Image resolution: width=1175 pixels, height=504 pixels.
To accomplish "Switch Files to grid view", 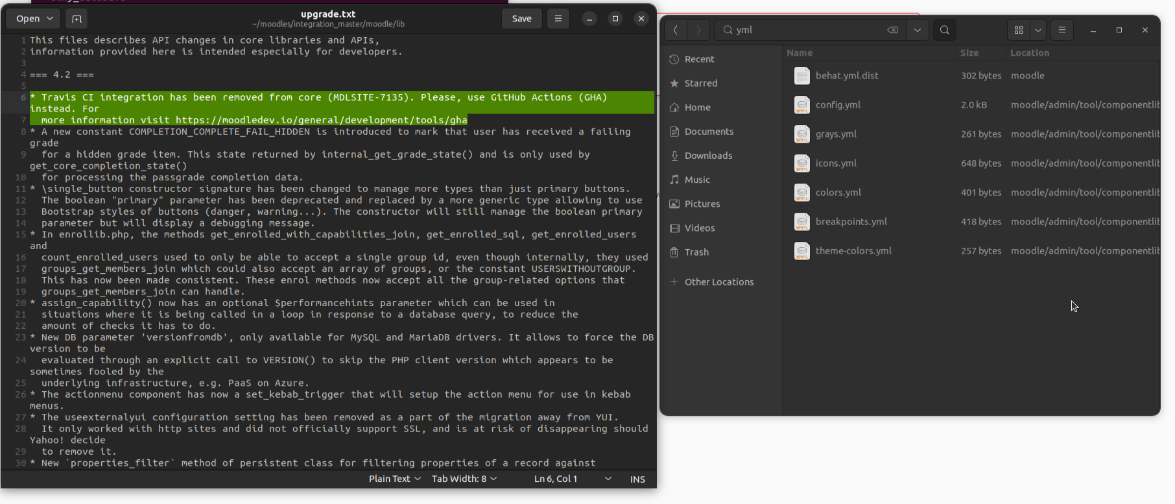I will pyautogui.click(x=1019, y=30).
